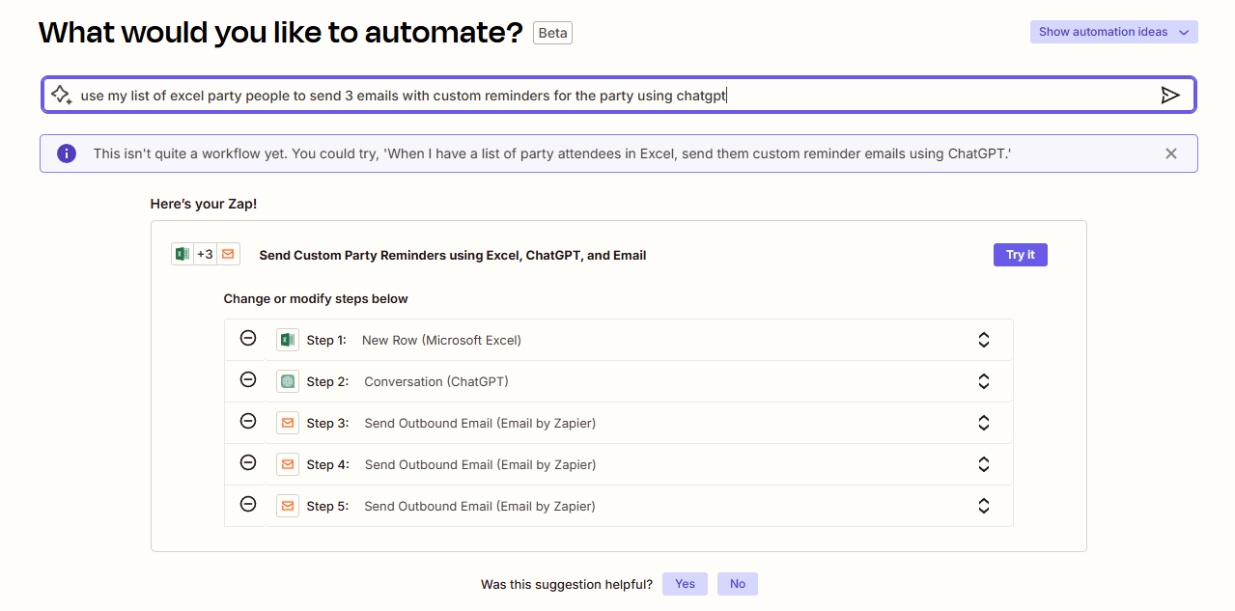This screenshot has width=1235, height=611.
Task: Click the Email by Zapier icon on Step 4
Action: (287, 464)
